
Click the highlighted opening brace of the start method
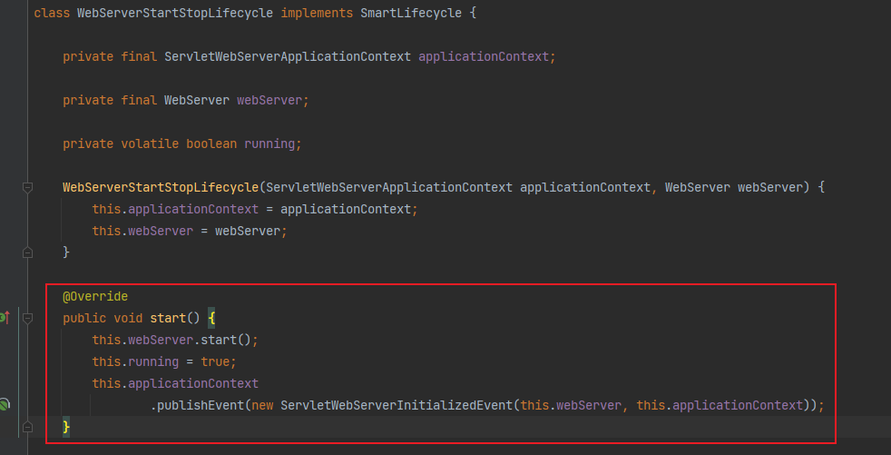211,318
